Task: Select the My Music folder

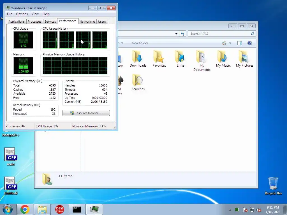Action: pyautogui.click(x=223, y=59)
